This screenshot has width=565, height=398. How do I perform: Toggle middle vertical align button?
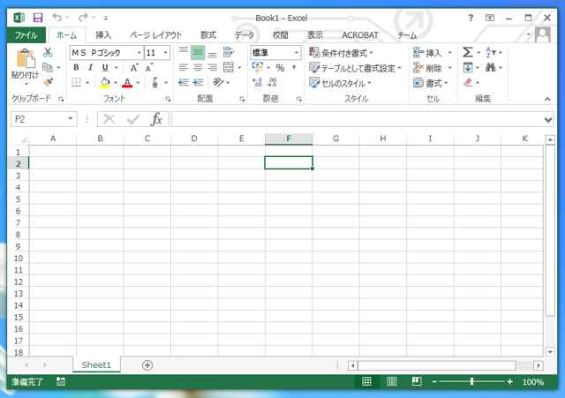pos(198,53)
